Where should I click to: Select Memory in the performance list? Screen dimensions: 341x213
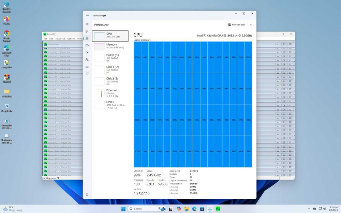pyautogui.click(x=110, y=46)
